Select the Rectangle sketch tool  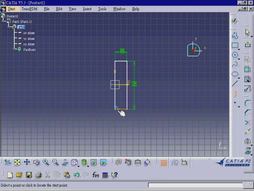235,45
